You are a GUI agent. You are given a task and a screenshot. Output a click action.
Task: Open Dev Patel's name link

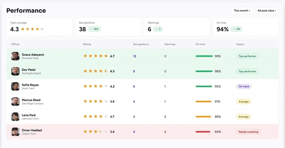click(28, 70)
